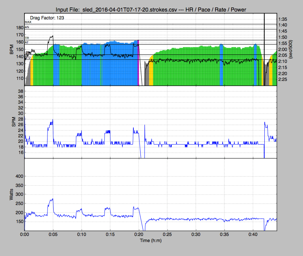Select the AN zone label
This screenshot has height=256, width=303.
(27, 27)
